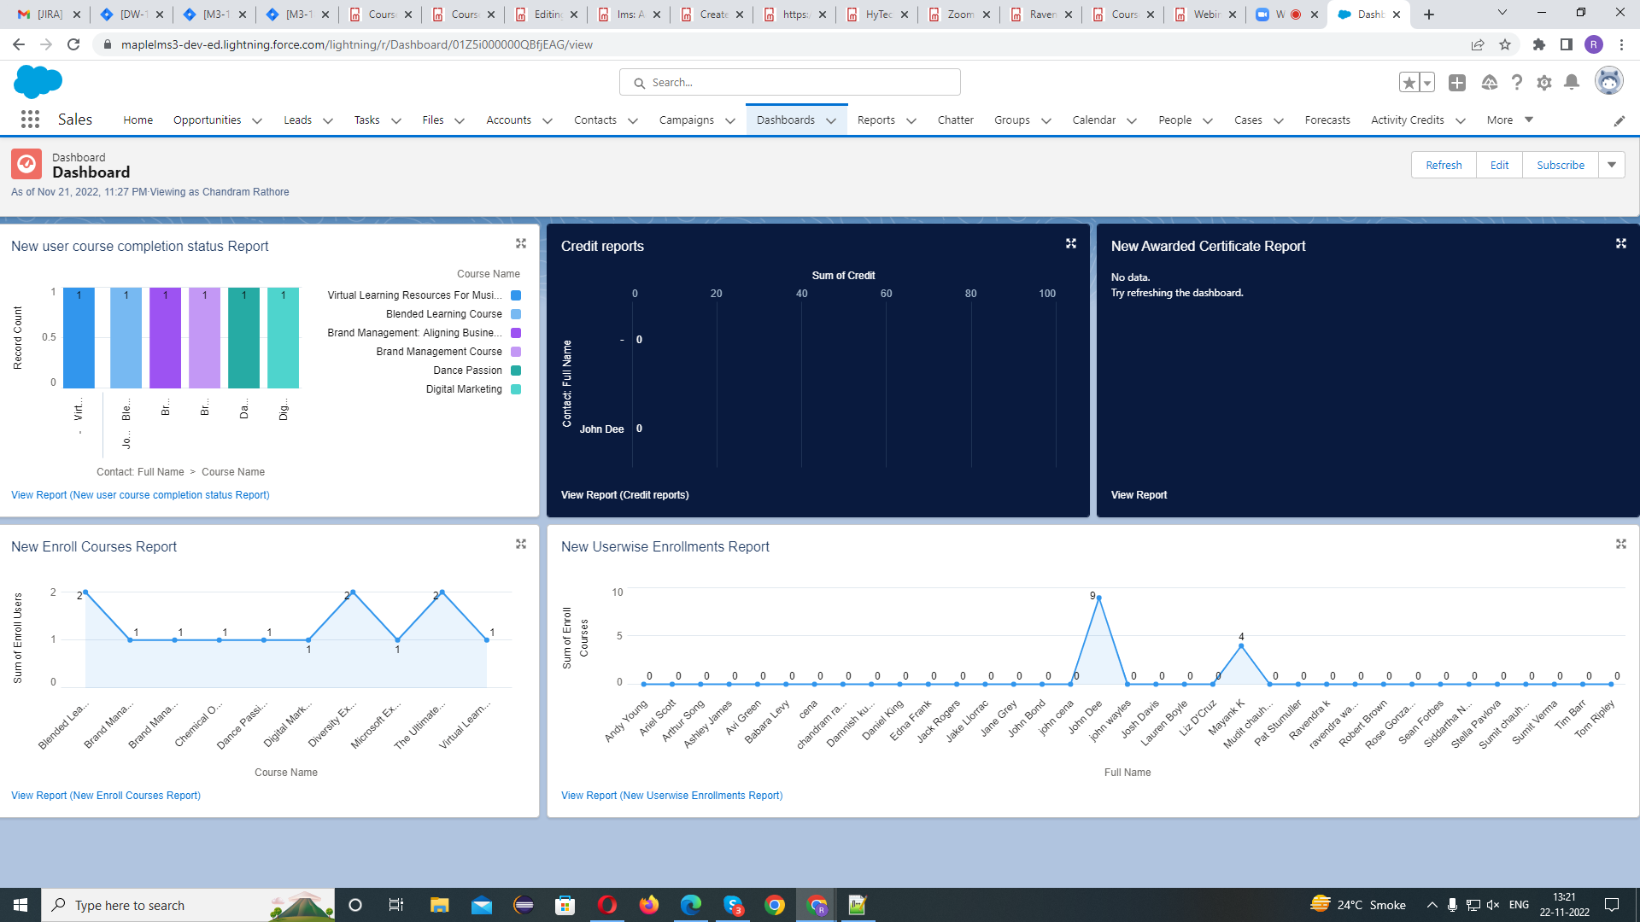This screenshot has width=1640, height=922.
Task: Expand New Userwise Enrollments Report chart
Action: (1621, 545)
